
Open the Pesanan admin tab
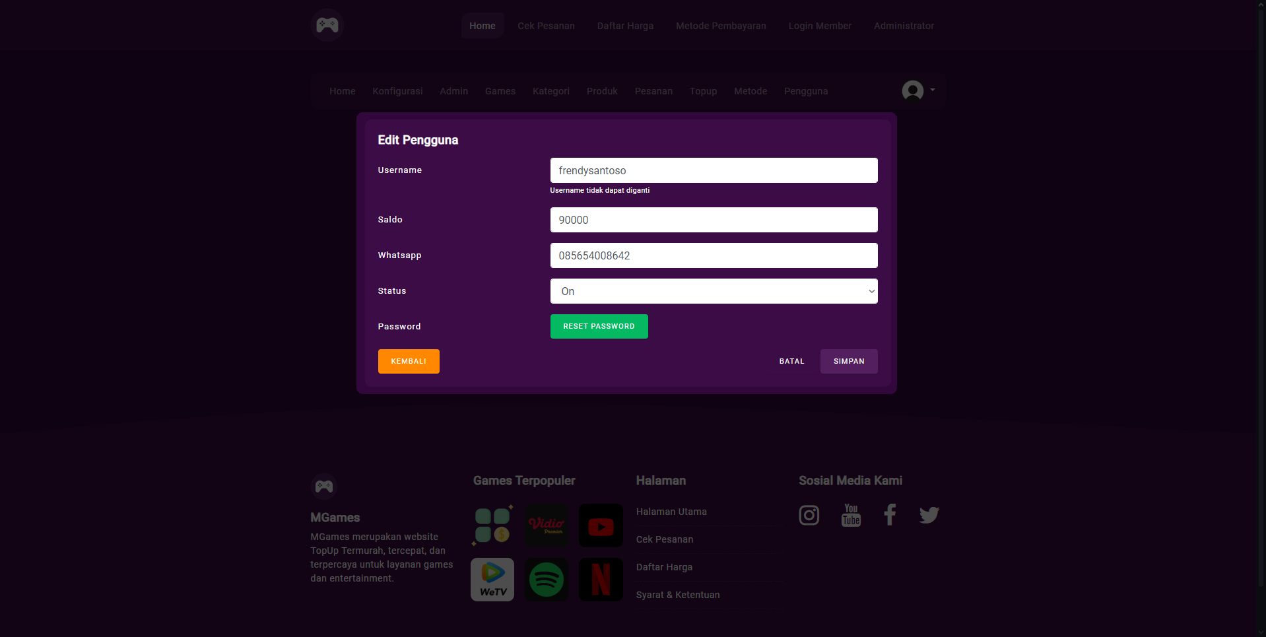coord(653,91)
